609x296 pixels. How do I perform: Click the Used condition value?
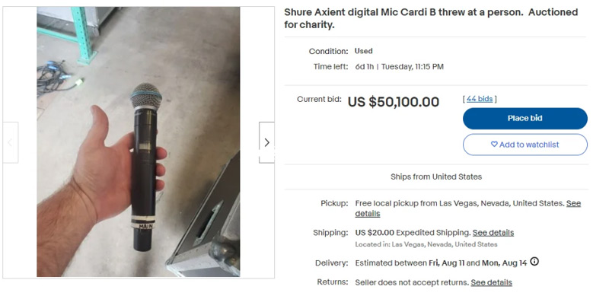click(x=364, y=51)
